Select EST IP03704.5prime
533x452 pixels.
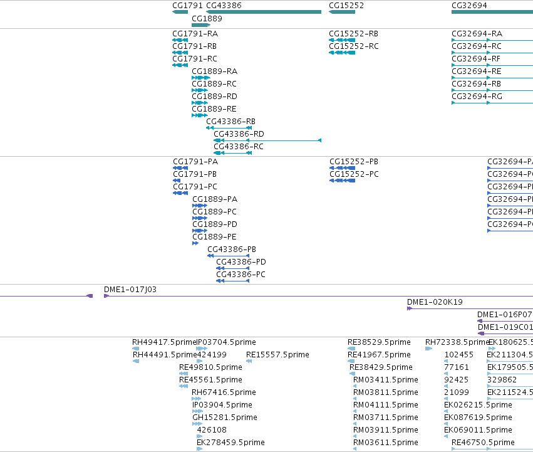226,342
